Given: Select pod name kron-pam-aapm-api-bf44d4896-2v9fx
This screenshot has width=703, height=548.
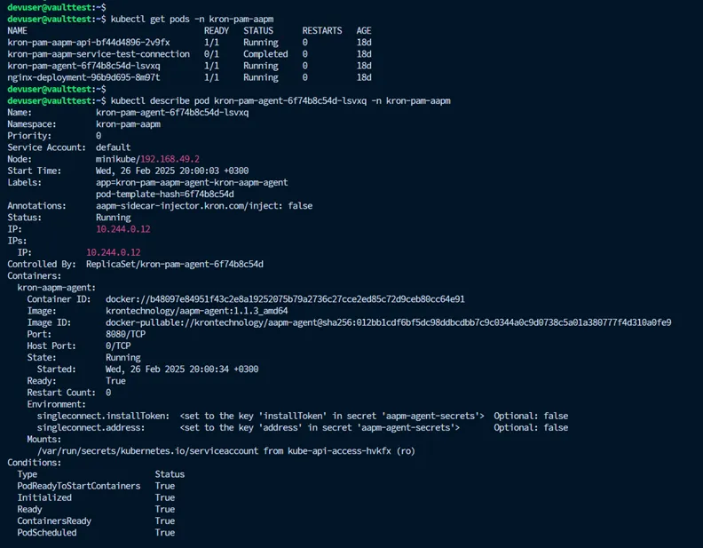Looking at the screenshot, I should tap(89, 43).
